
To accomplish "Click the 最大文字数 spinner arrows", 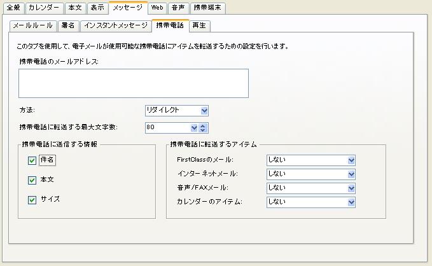I will point(203,128).
